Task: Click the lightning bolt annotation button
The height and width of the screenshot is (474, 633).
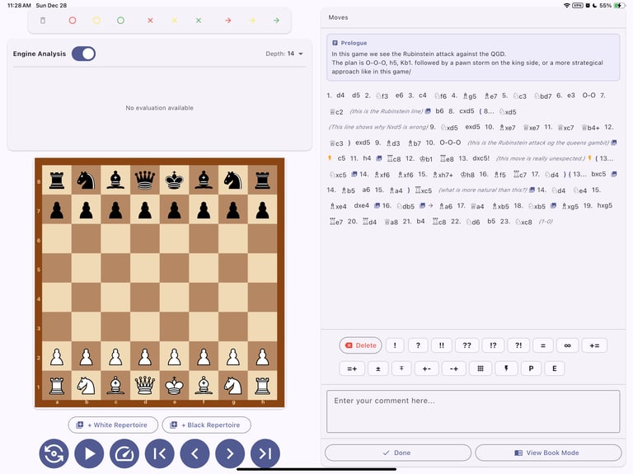Action: pyautogui.click(x=506, y=368)
